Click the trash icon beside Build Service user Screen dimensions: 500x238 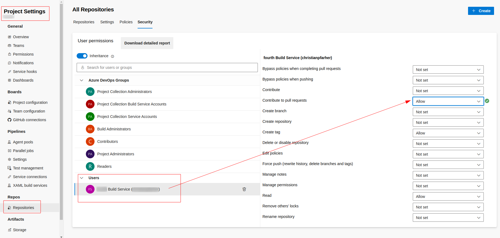(x=244, y=189)
